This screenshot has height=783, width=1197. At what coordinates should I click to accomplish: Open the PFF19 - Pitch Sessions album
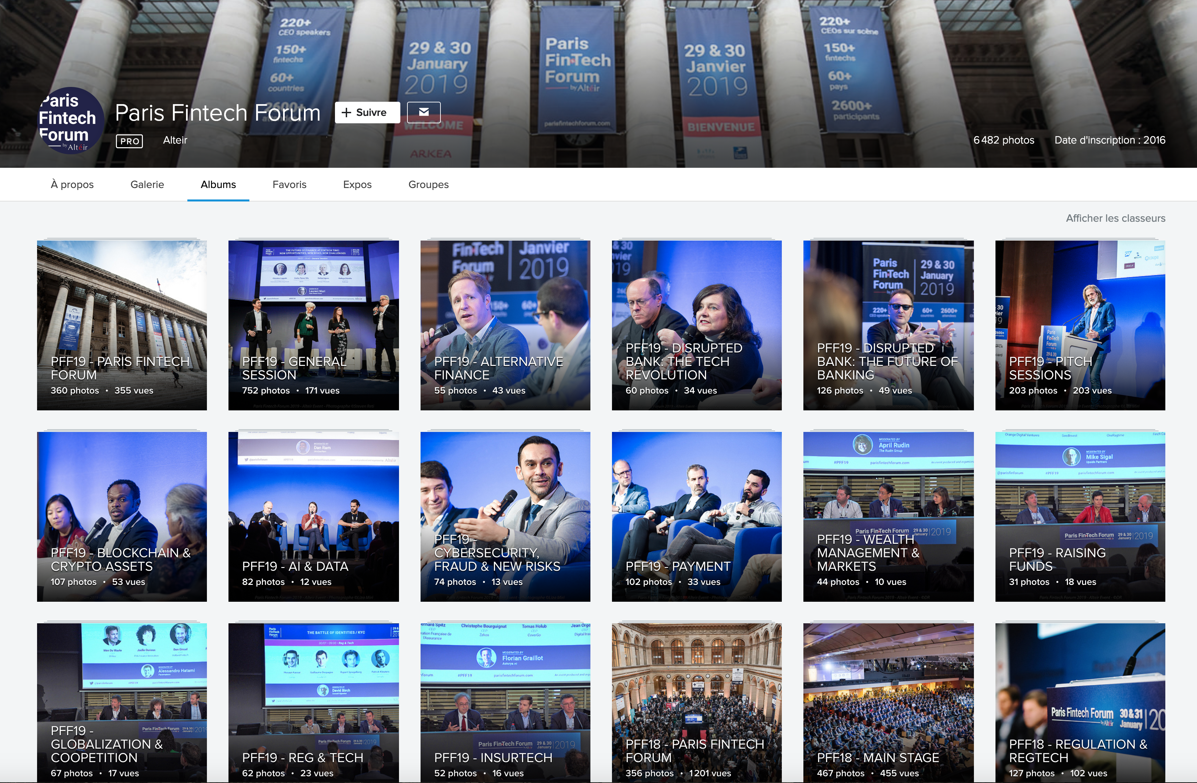[x=1080, y=325]
